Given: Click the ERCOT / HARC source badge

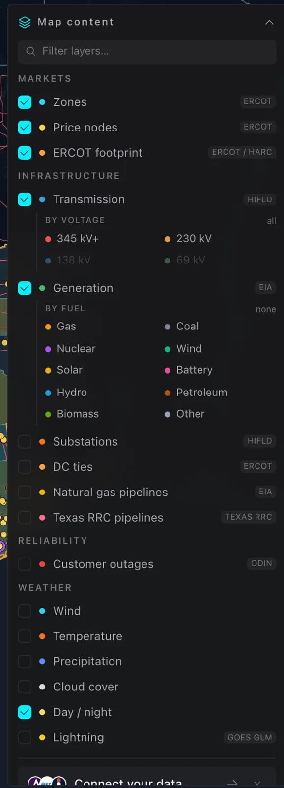Looking at the screenshot, I should click(242, 152).
